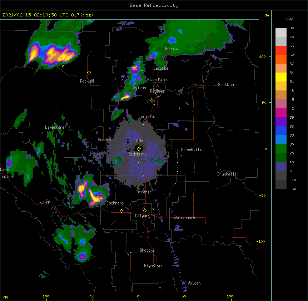Click the dBZ legend heading
Viewport: 308px width, 301px height.
[289, 19]
